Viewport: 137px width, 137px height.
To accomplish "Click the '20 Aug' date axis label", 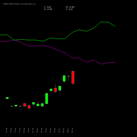I will 24,130.
